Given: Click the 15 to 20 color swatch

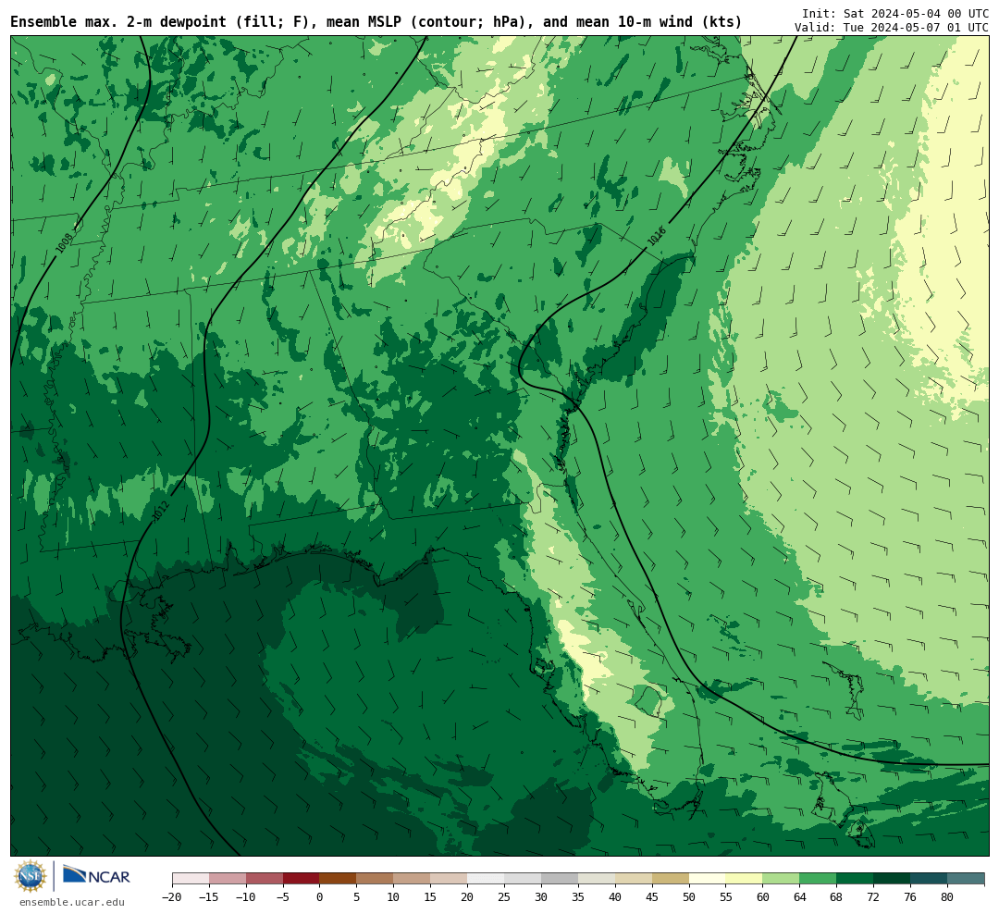Looking at the screenshot, I should pos(450,879).
